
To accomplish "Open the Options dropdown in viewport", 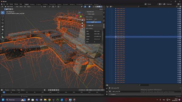I will [x=102, y=9].
